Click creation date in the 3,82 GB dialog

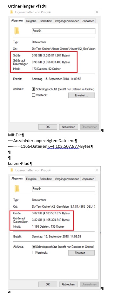point(57,236)
